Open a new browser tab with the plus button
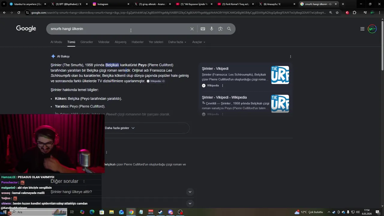The height and width of the screenshot is (216, 384). coord(343,4)
